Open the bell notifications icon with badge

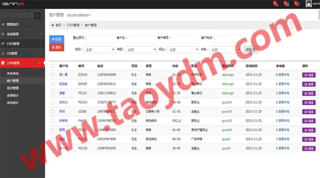pos(276,4)
